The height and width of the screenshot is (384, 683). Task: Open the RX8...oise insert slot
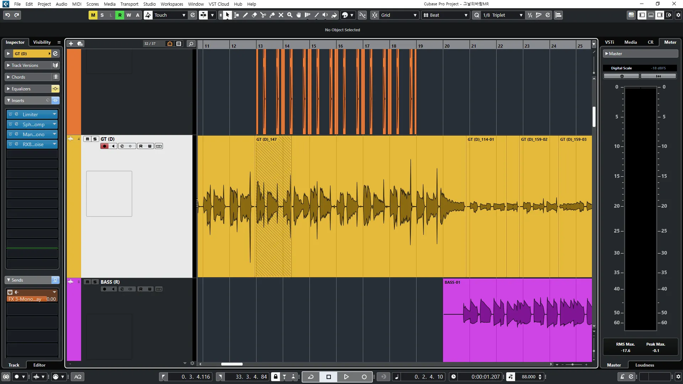[32, 144]
